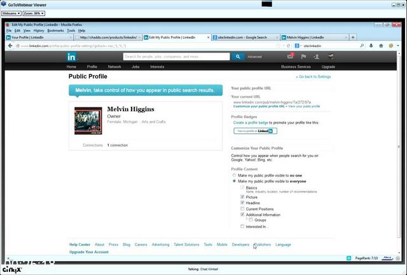
Task: Switch to the chaddo.com products tab
Action: [x=108, y=37]
